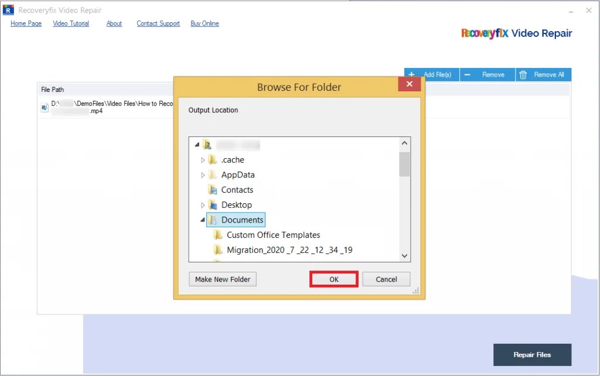600x376 pixels.
Task: Click the .cache folder icon
Action: click(212, 160)
